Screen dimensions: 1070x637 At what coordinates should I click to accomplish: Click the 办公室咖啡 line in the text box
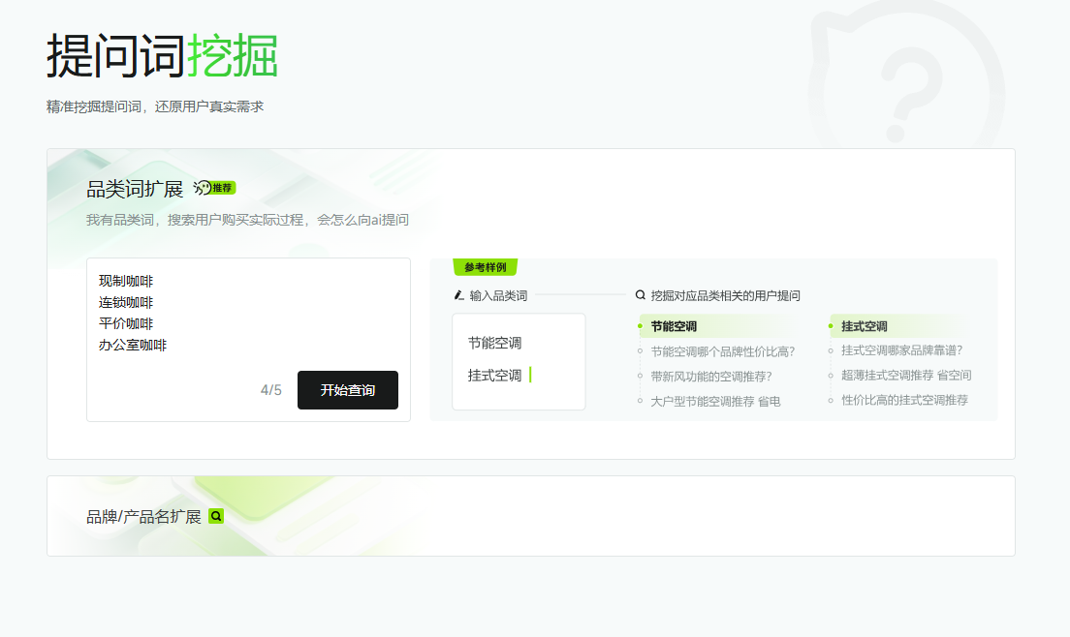133,345
